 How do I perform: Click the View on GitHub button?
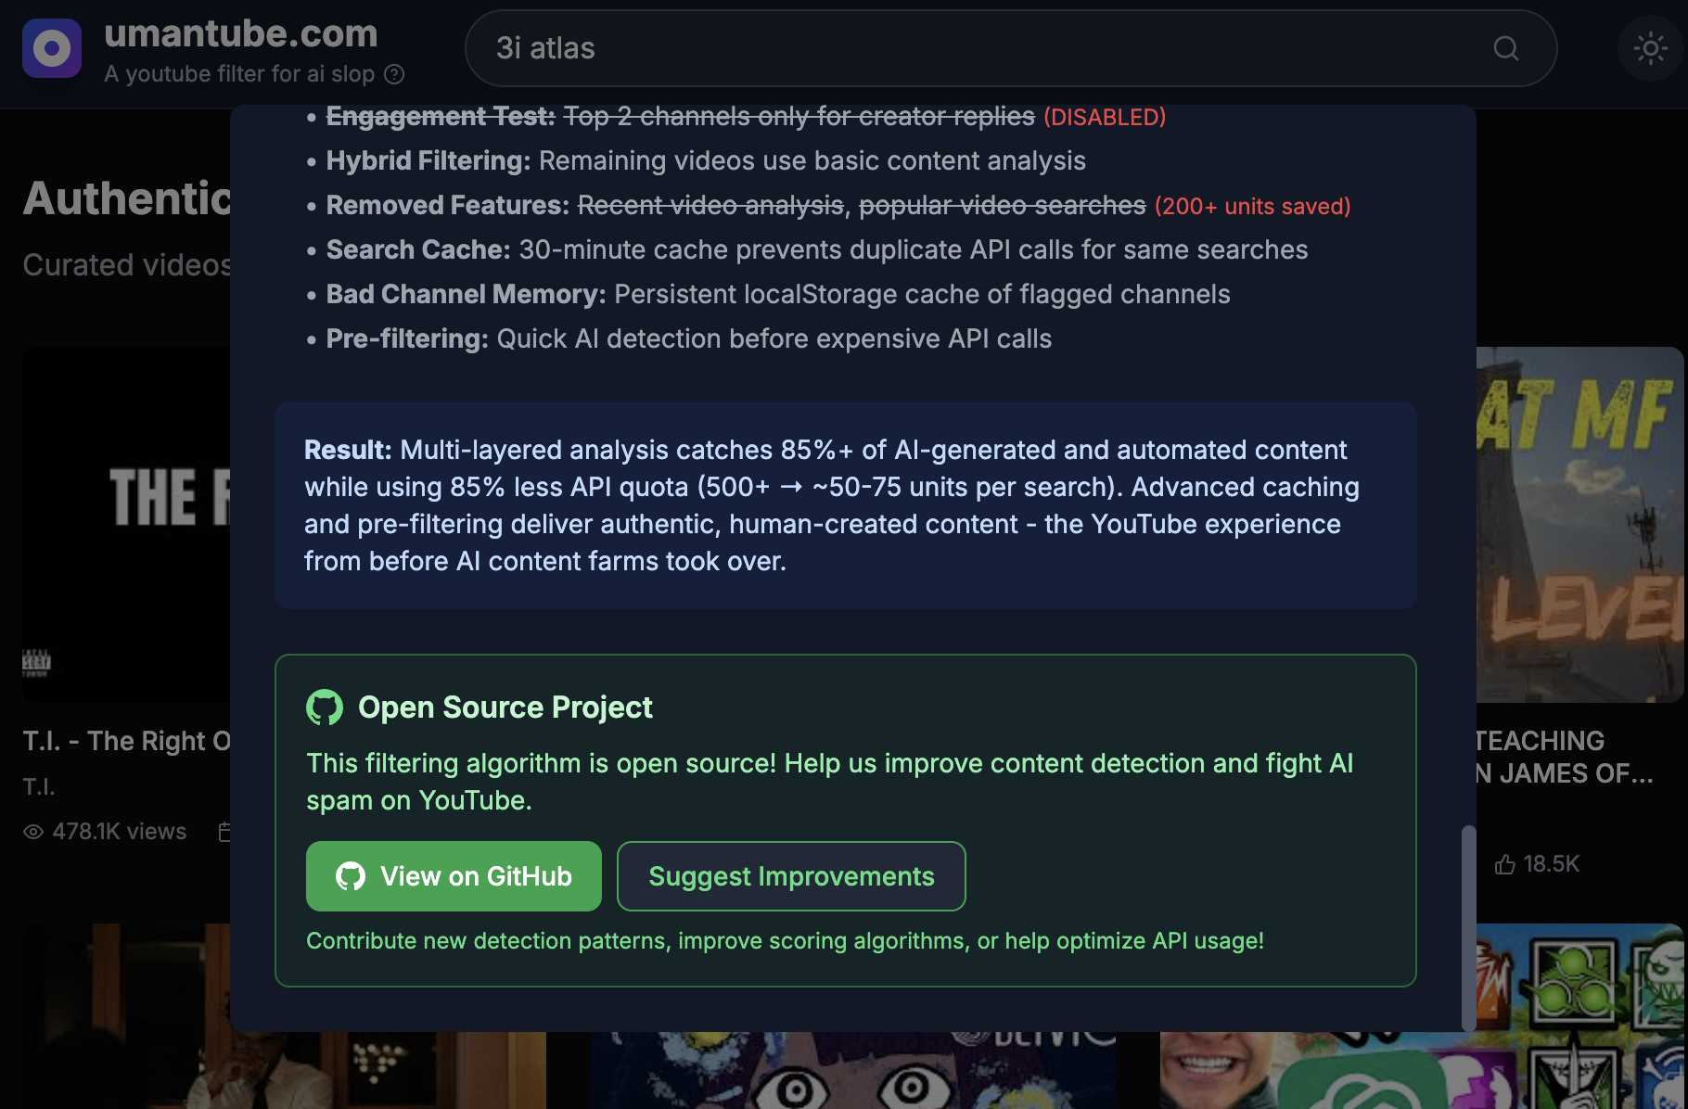click(454, 875)
